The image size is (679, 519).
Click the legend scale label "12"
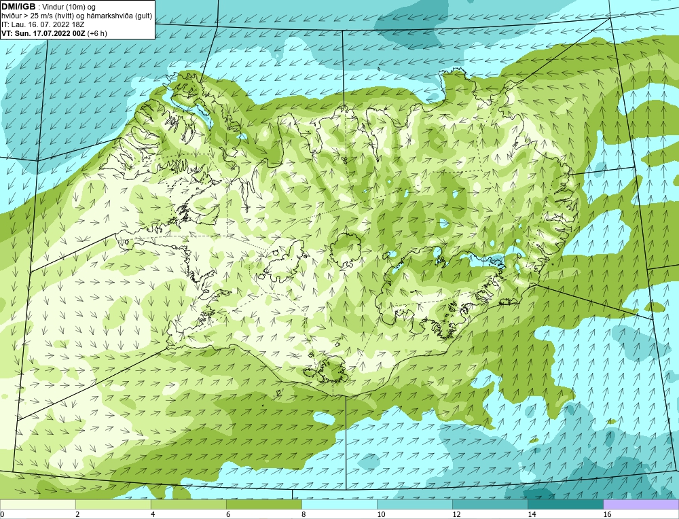(x=456, y=514)
